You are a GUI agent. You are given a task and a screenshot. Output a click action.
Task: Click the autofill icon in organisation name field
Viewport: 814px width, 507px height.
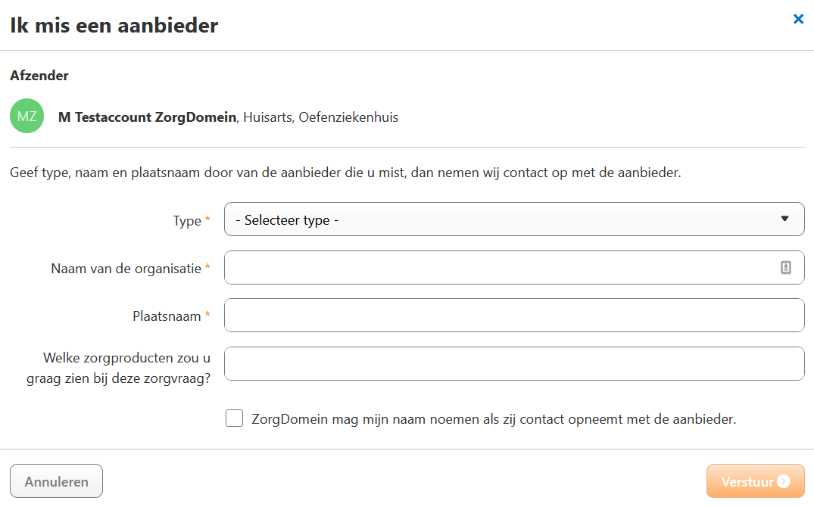click(785, 267)
